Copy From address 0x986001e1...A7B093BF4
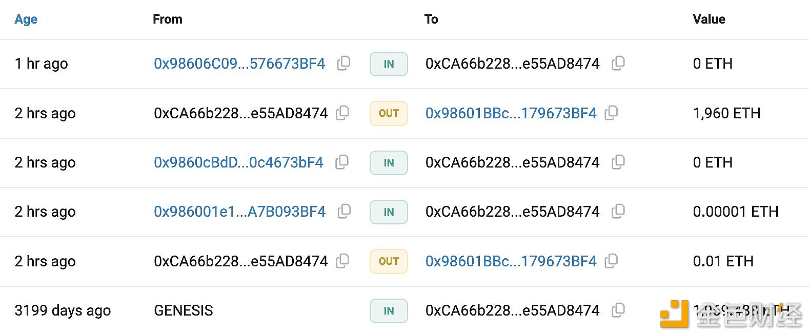This screenshot has width=809, height=335. 344,212
